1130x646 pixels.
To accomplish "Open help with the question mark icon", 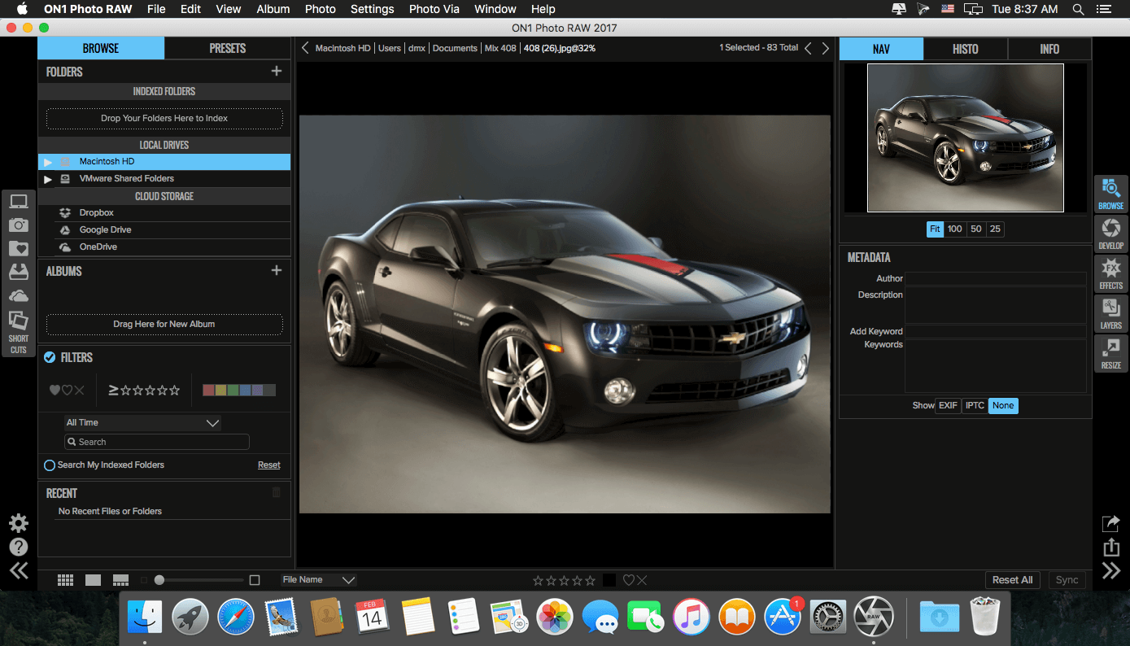I will 18,547.
